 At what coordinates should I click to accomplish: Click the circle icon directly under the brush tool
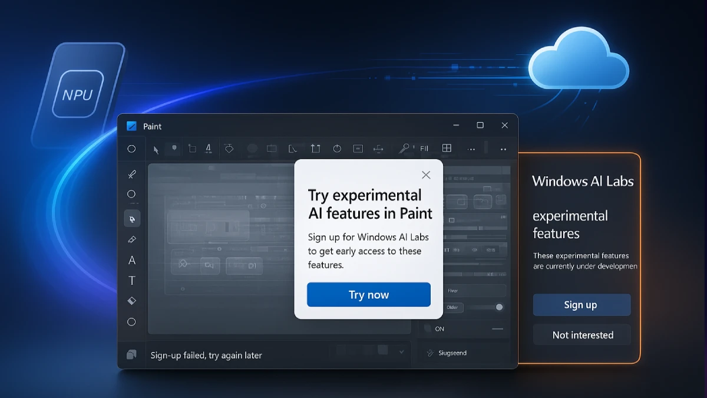(x=131, y=194)
